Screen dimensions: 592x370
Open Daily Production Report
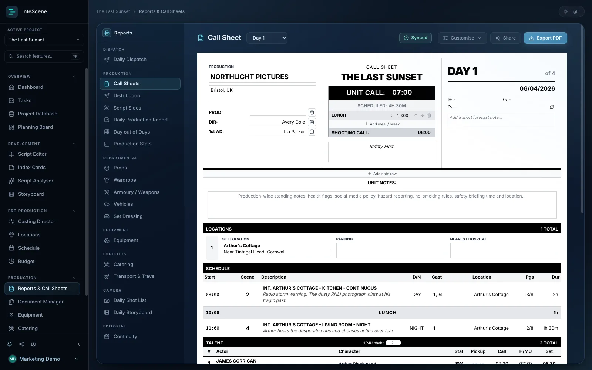[x=140, y=120]
